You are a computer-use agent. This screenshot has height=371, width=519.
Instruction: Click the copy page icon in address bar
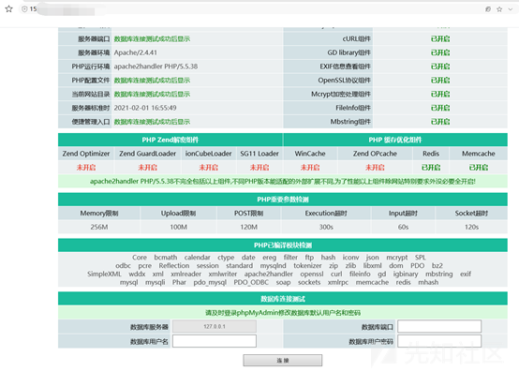pyautogui.click(x=488, y=9)
